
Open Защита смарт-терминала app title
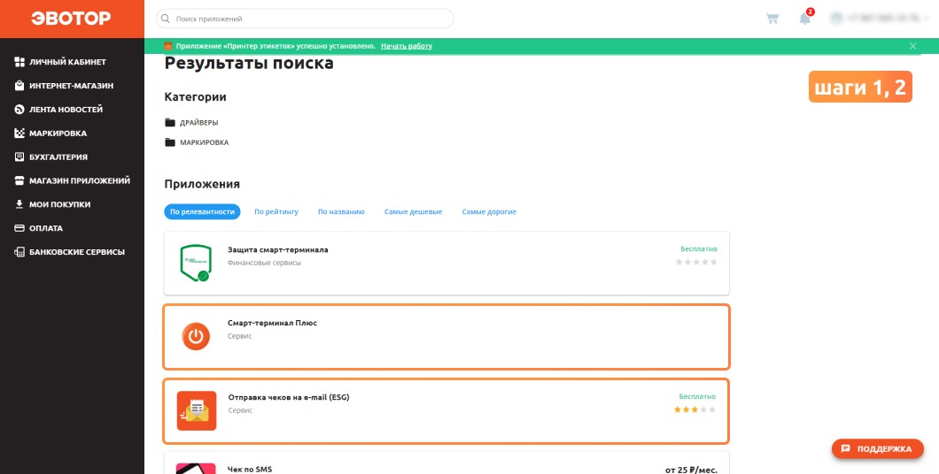(x=278, y=249)
